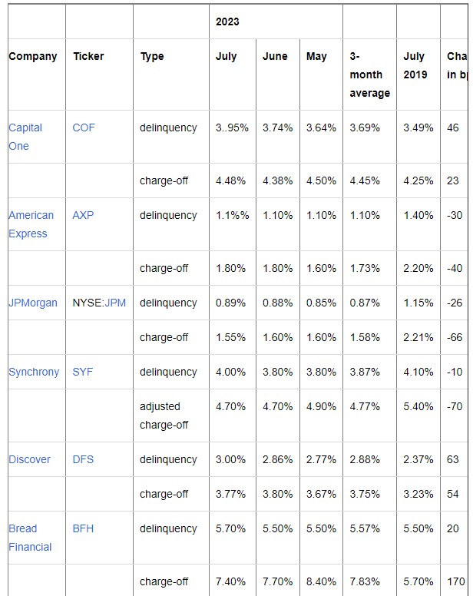
Task: Open the Discover company link
Action: [29, 460]
